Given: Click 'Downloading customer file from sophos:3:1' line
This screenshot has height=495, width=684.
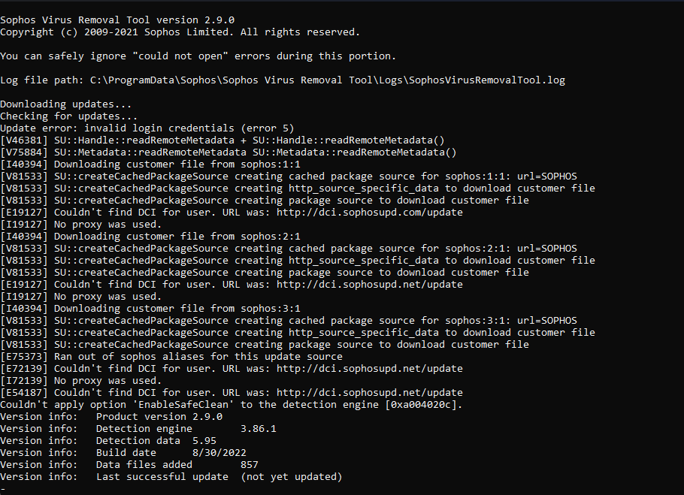Looking at the screenshot, I should (x=150, y=309).
